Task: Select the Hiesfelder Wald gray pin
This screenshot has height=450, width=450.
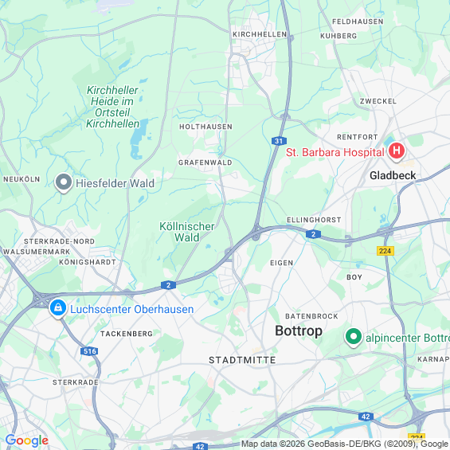Action: pyautogui.click(x=64, y=182)
